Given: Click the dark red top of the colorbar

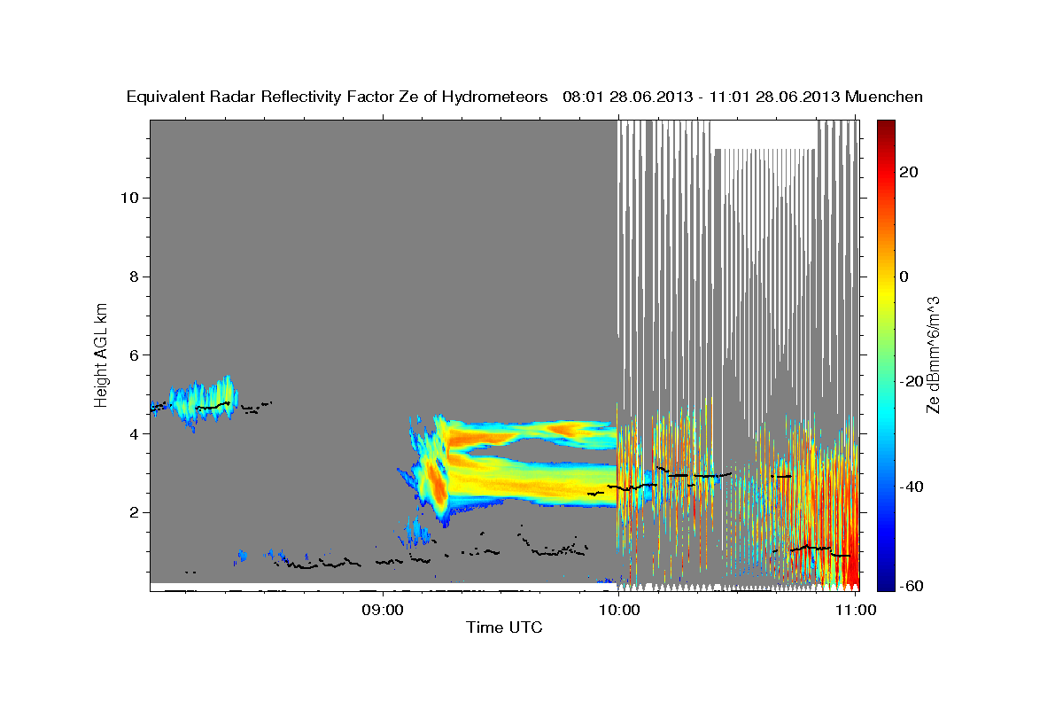Looking at the screenshot, I should pos(885,129).
